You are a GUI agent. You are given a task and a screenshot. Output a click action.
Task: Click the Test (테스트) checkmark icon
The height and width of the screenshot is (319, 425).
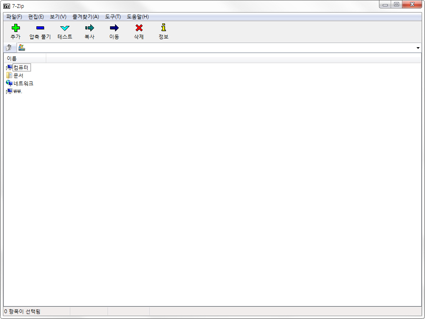click(x=65, y=28)
